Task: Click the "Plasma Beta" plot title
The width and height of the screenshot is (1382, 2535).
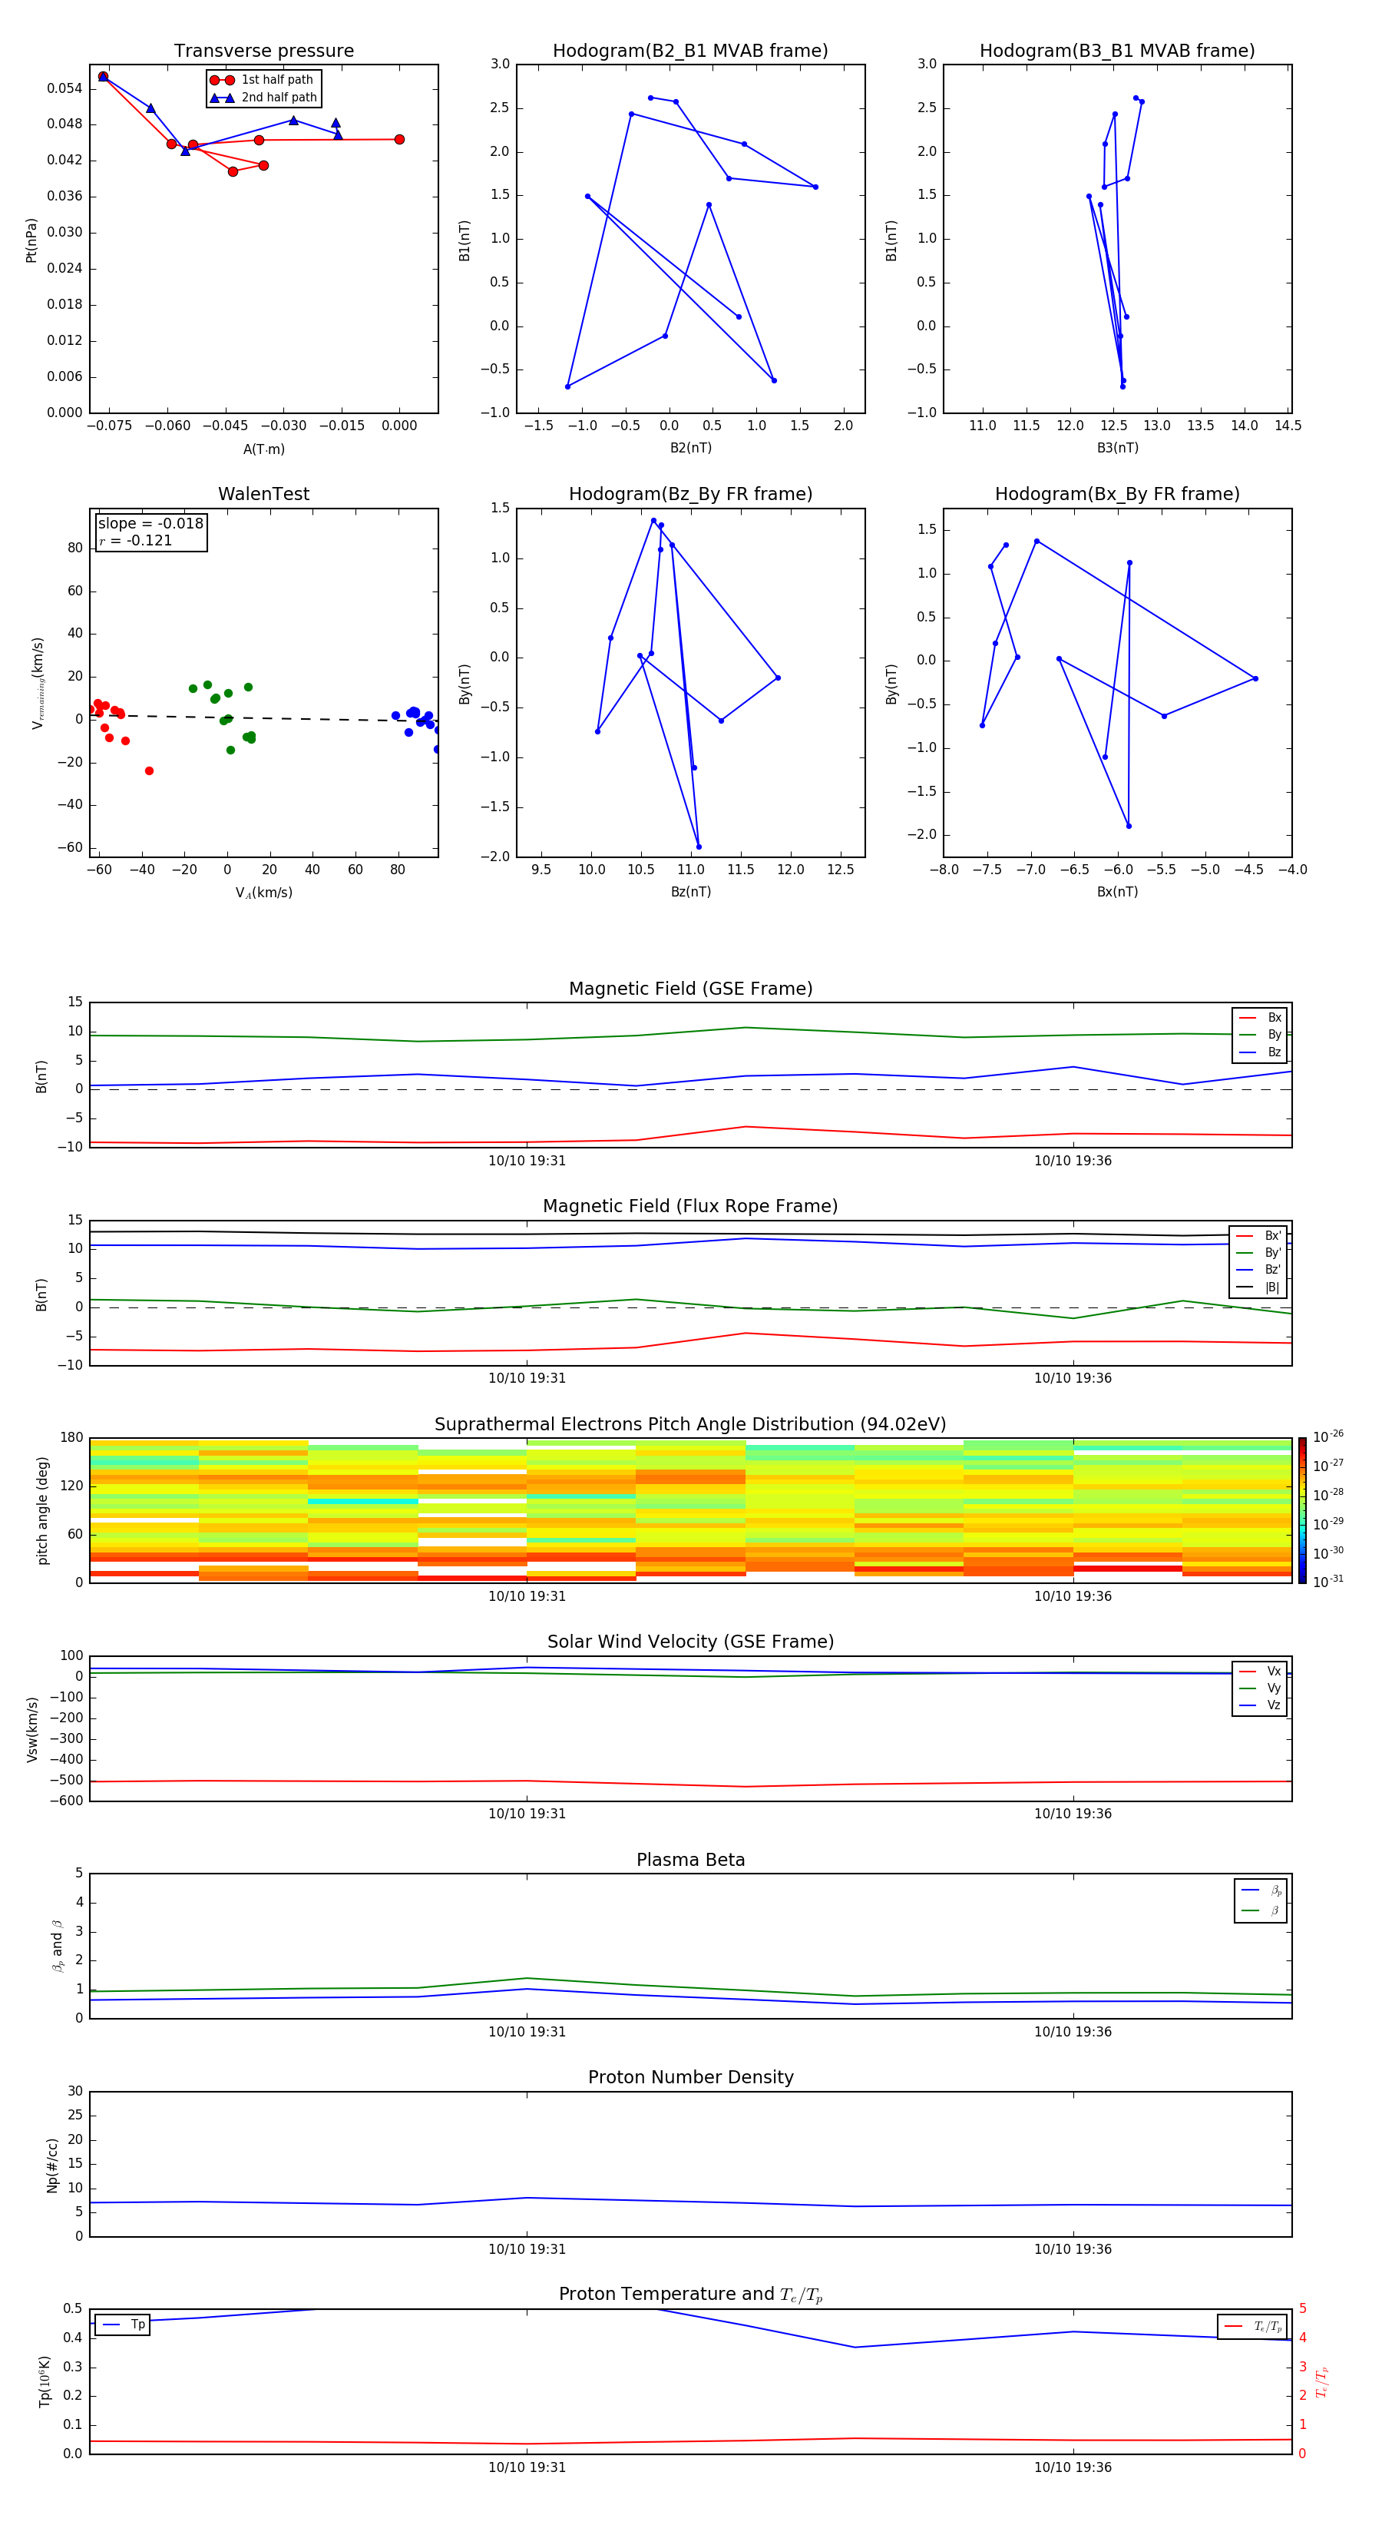Action: pyautogui.click(x=689, y=1860)
